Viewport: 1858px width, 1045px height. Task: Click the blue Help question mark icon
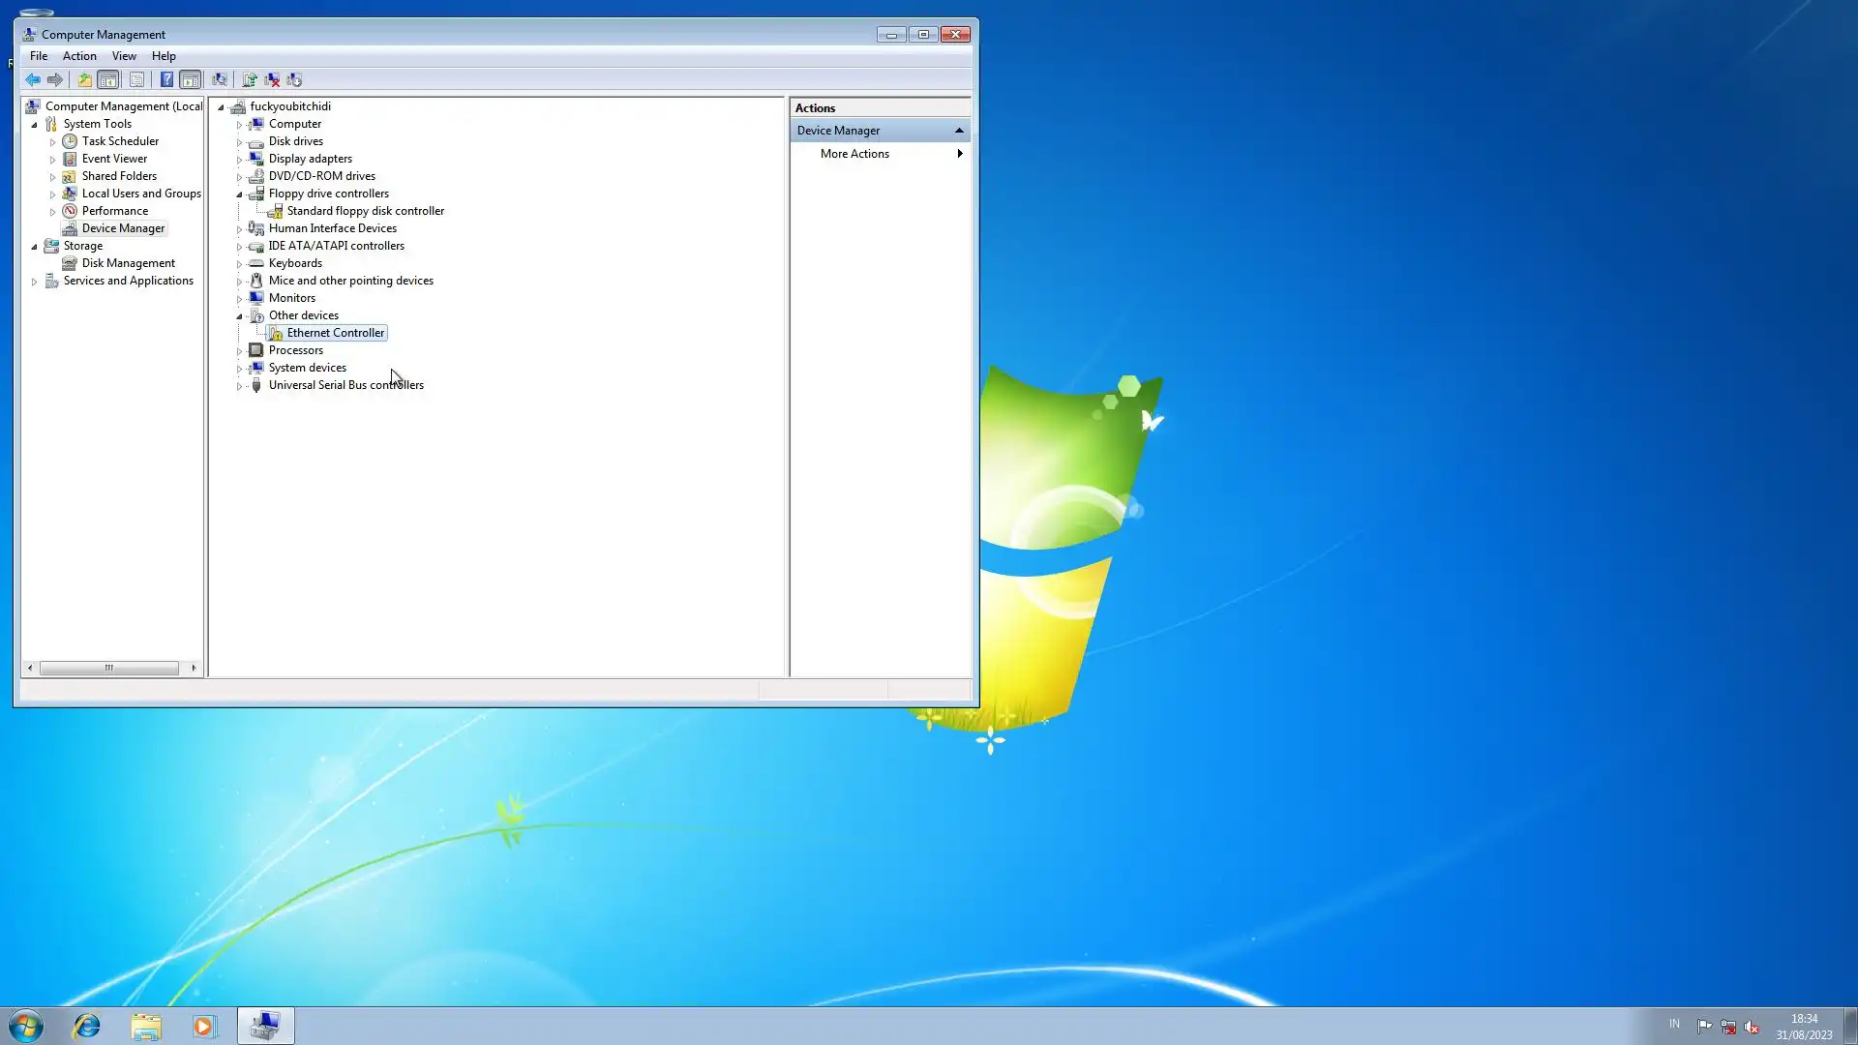pyautogui.click(x=166, y=80)
